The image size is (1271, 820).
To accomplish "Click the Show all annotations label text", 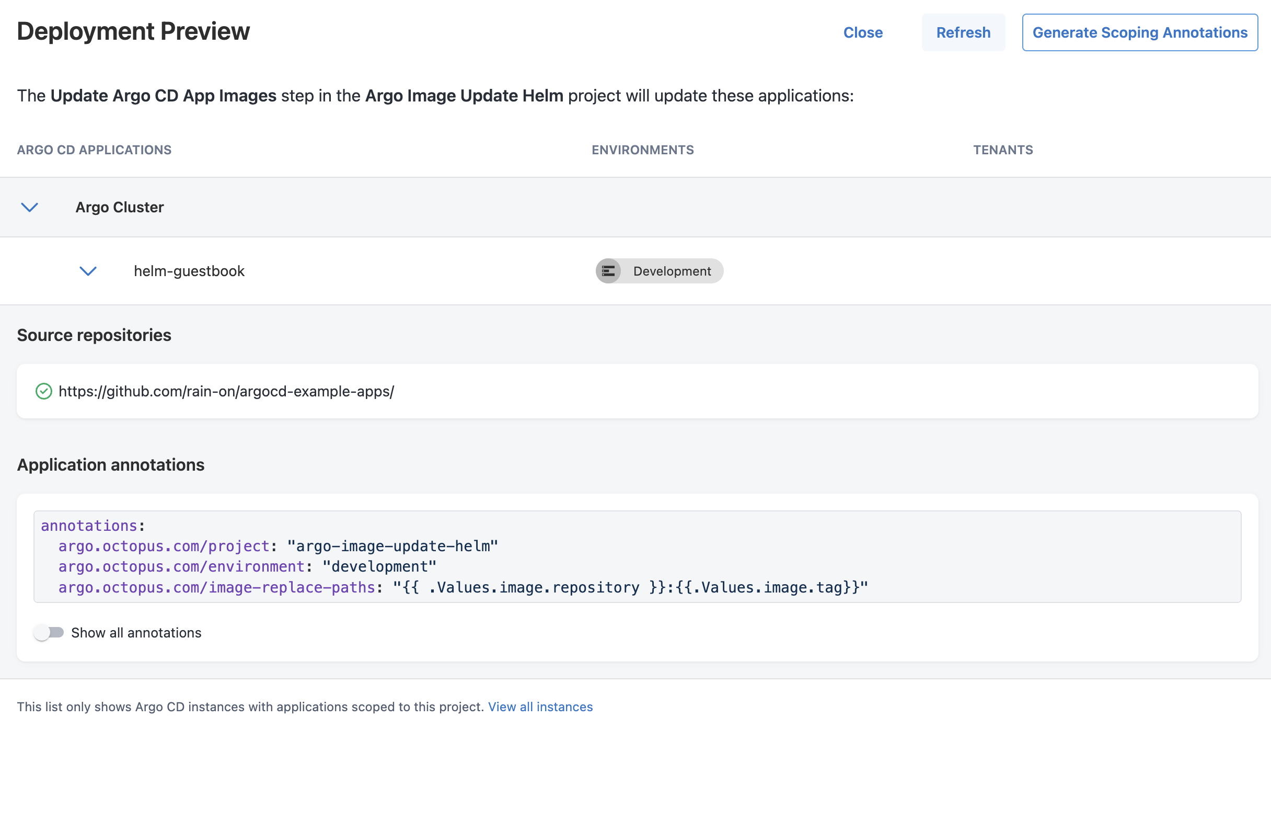I will click(x=136, y=633).
